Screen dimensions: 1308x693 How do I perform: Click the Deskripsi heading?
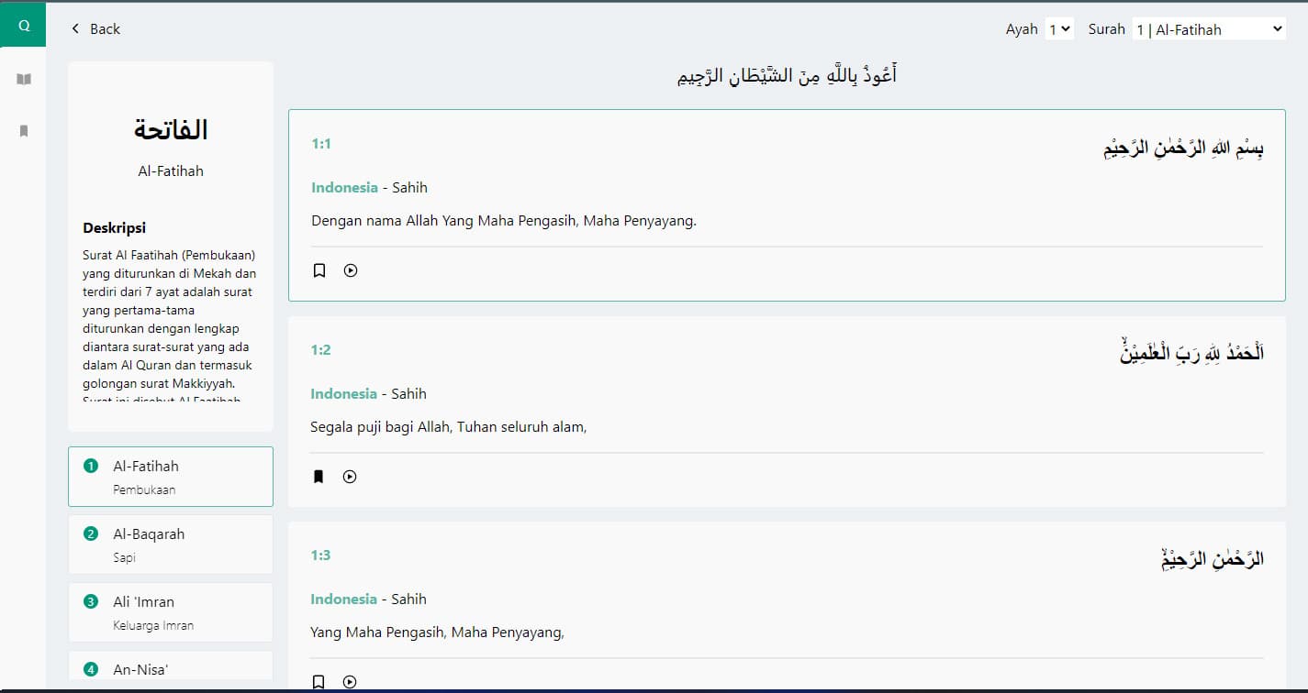click(114, 228)
